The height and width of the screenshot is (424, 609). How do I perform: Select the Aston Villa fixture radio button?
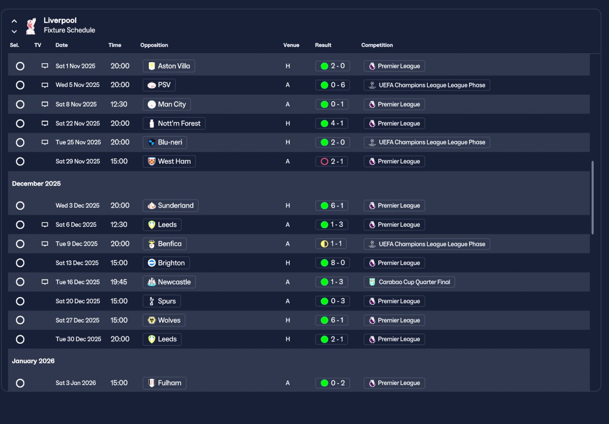[x=20, y=66]
